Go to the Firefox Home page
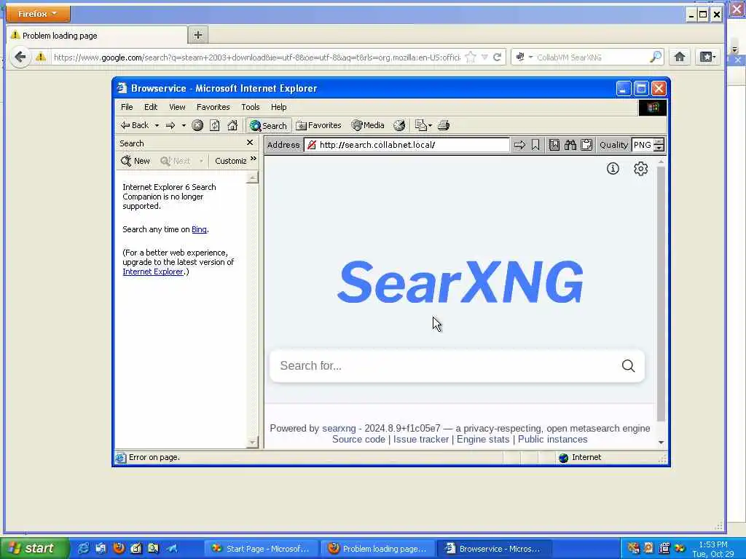 tap(680, 57)
